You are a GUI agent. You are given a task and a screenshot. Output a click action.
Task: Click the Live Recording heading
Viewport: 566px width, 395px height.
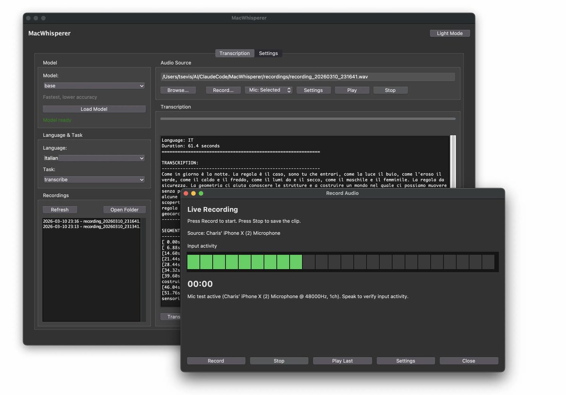pos(213,209)
